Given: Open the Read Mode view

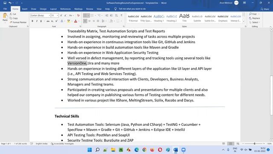Looking at the screenshot, I should 224,144.
